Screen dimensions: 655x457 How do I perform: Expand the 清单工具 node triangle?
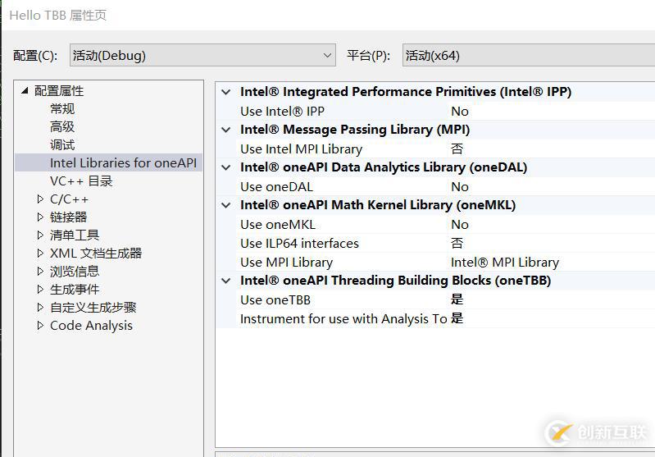tap(40, 235)
